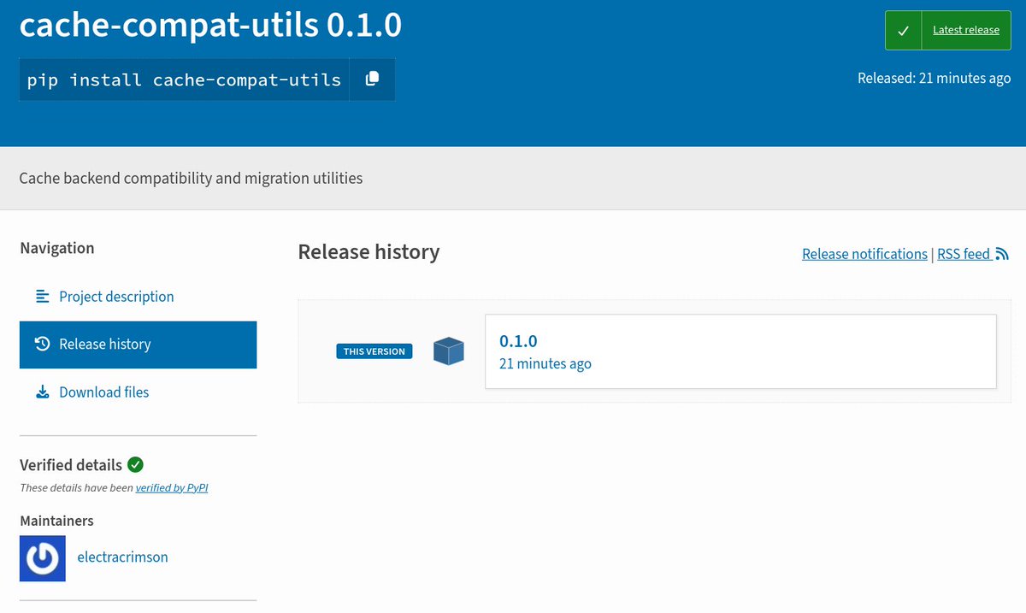Click the Project description lines icon
This screenshot has width=1026, height=613.
(x=43, y=297)
